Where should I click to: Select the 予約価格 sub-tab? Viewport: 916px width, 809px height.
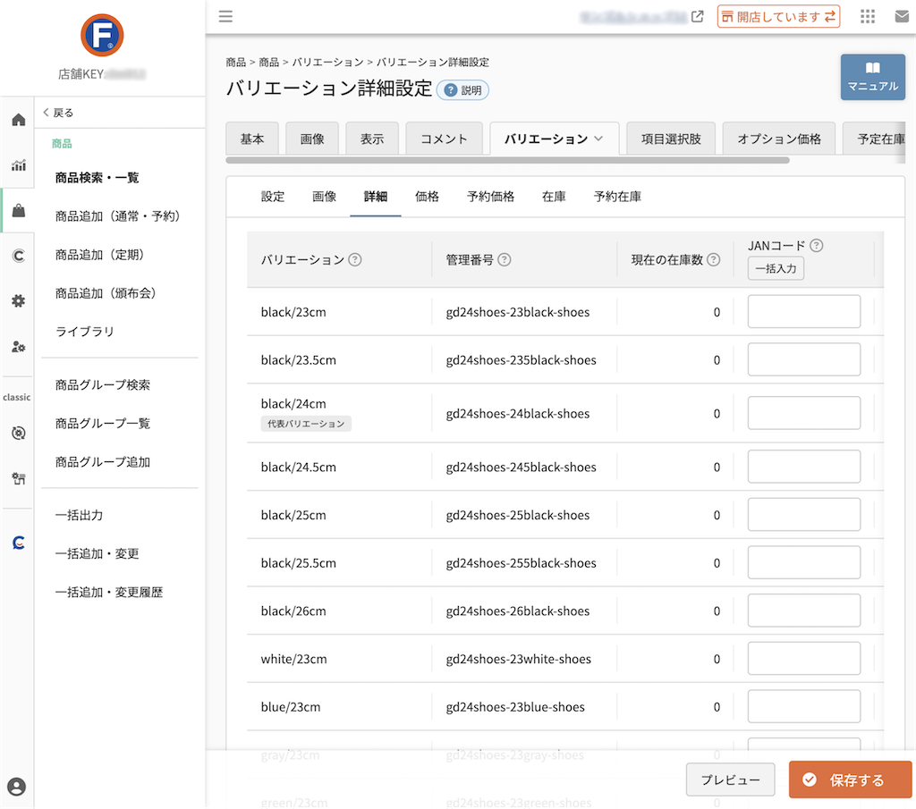click(491, 197)
